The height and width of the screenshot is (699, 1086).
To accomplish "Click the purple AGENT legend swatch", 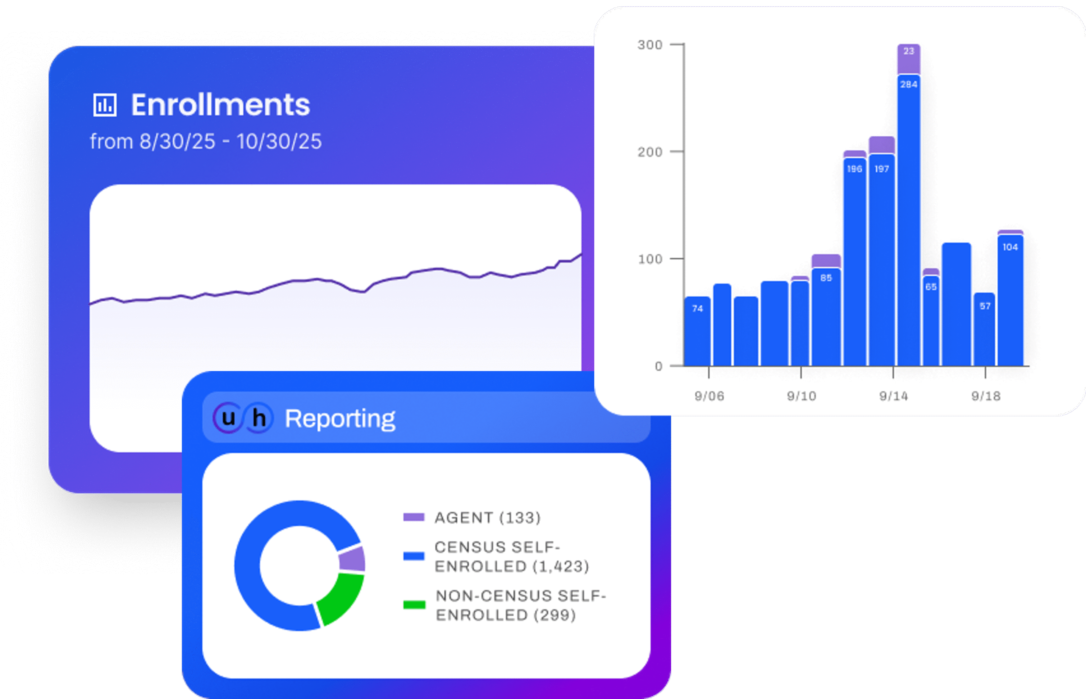I will (414, 517).
